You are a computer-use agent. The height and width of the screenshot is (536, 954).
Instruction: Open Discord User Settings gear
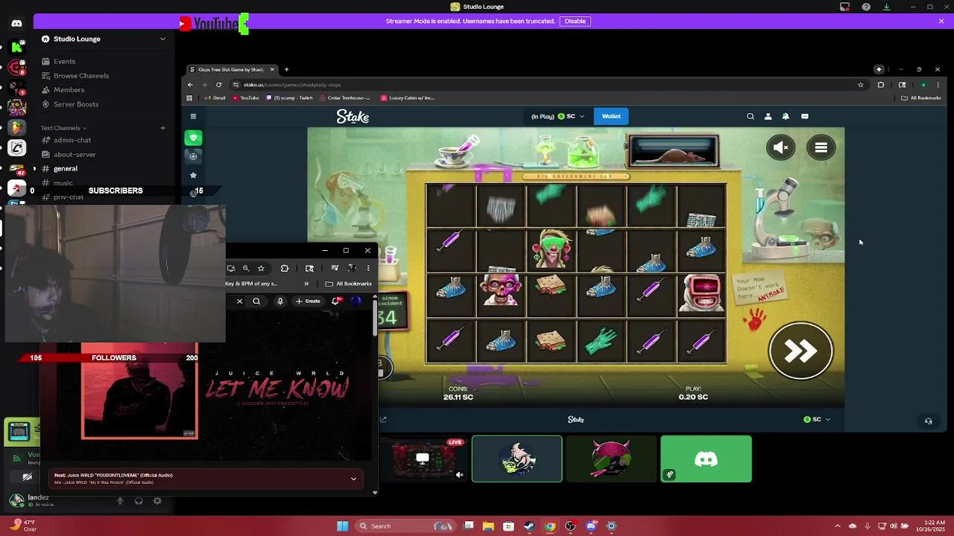(157, 501)
